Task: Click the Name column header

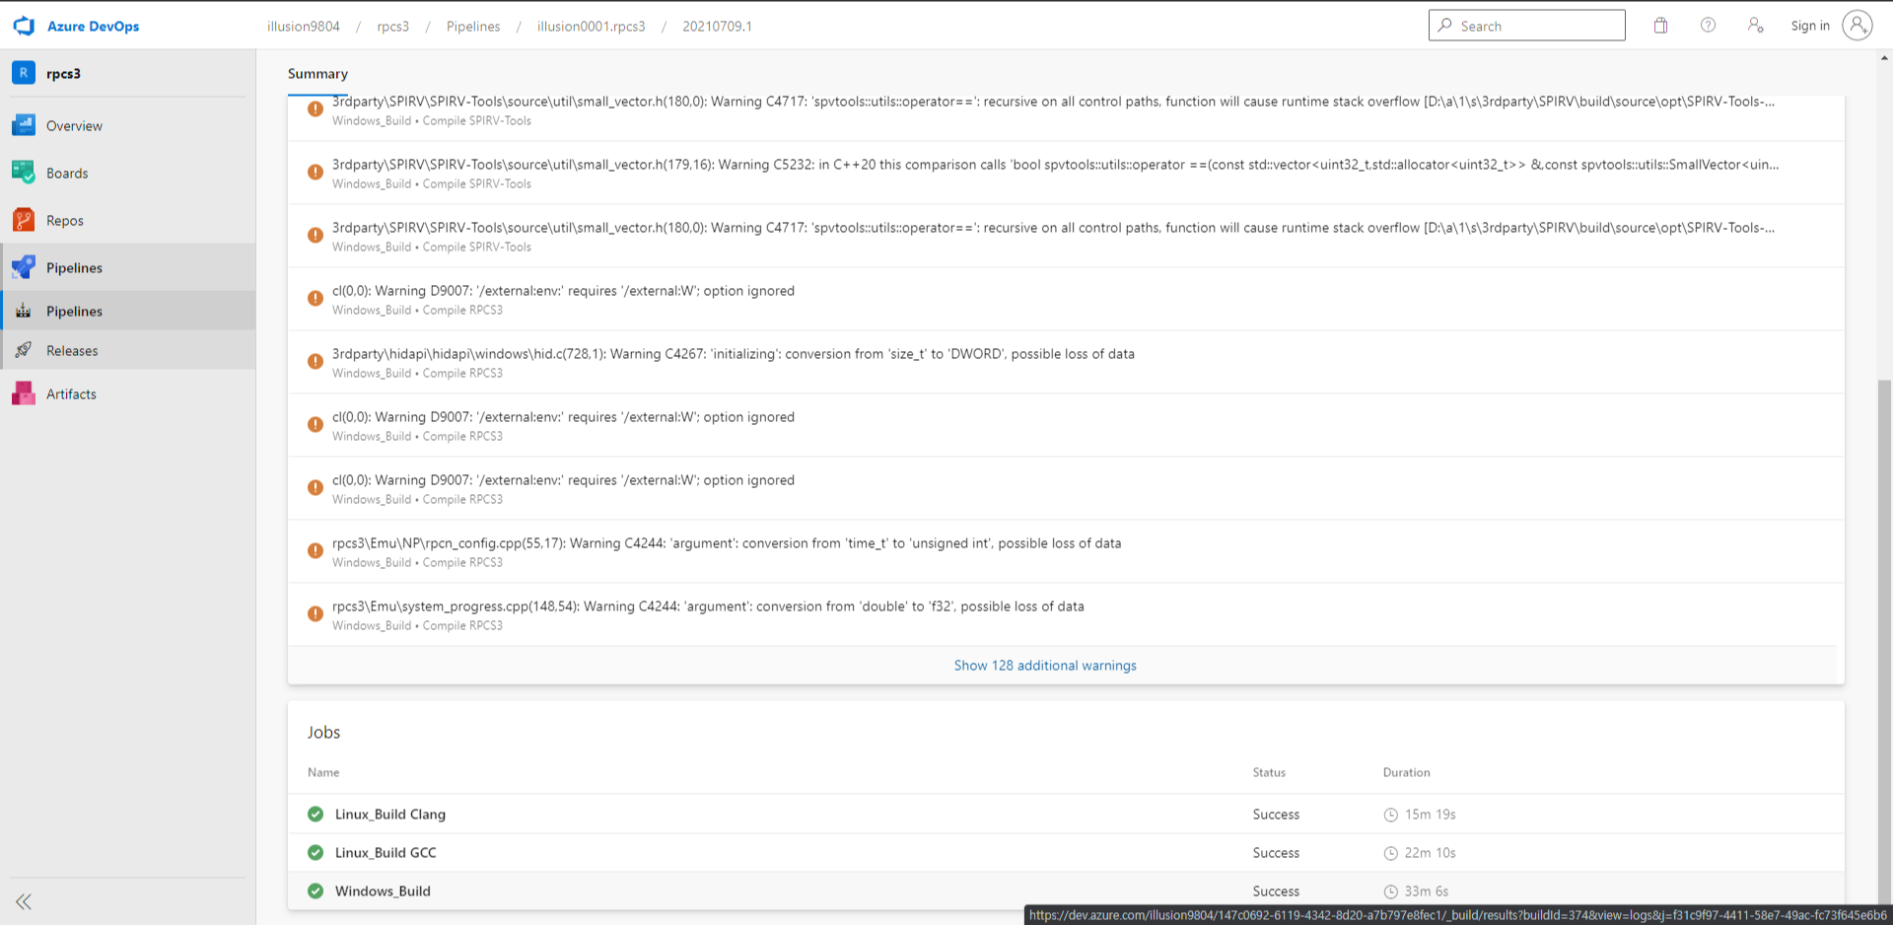Action: 323,772
